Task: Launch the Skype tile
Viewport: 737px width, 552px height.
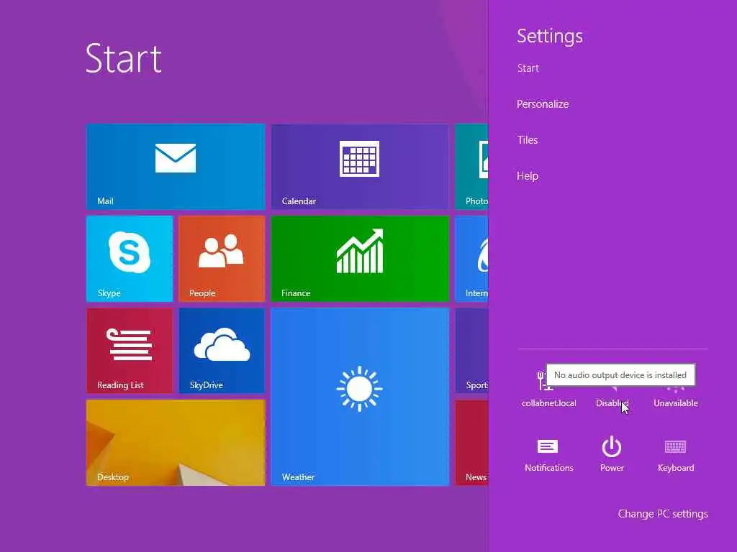Action: tap(130, 259)
